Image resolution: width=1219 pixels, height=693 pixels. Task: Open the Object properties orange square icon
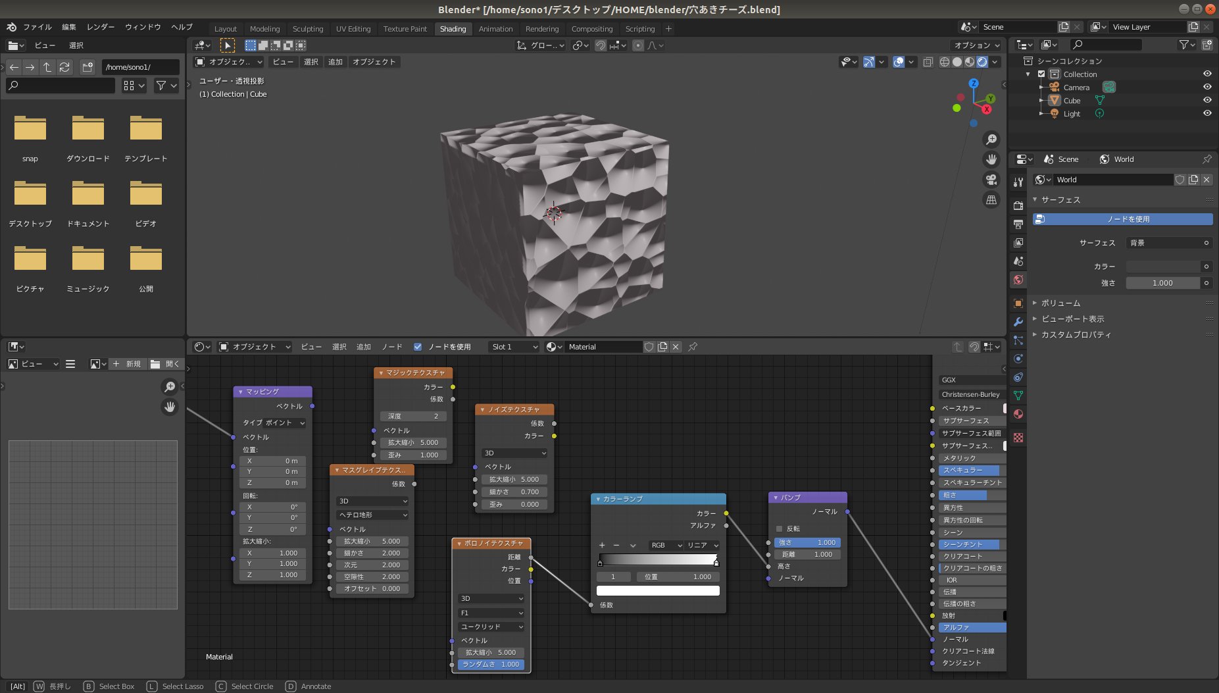(1018, 303)
